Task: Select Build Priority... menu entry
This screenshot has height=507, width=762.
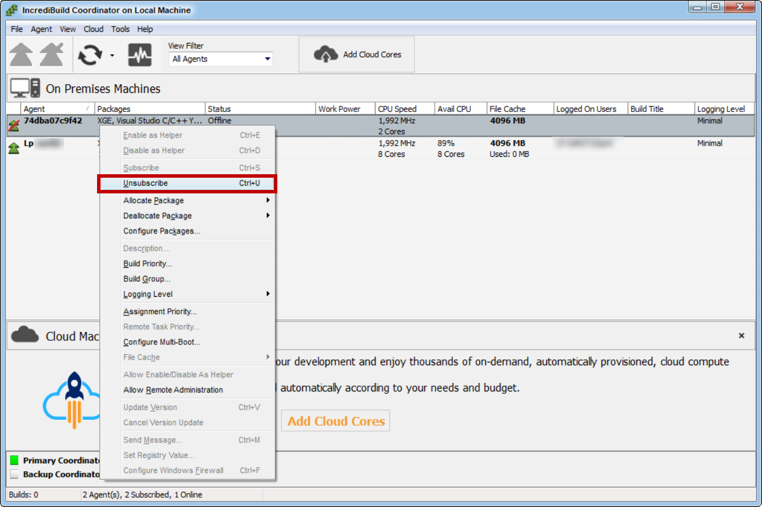Action: pos(187,264)
